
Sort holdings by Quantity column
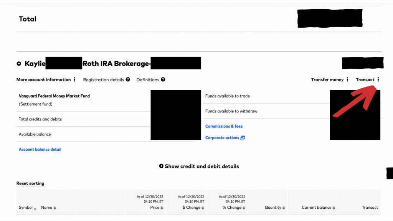275,208
